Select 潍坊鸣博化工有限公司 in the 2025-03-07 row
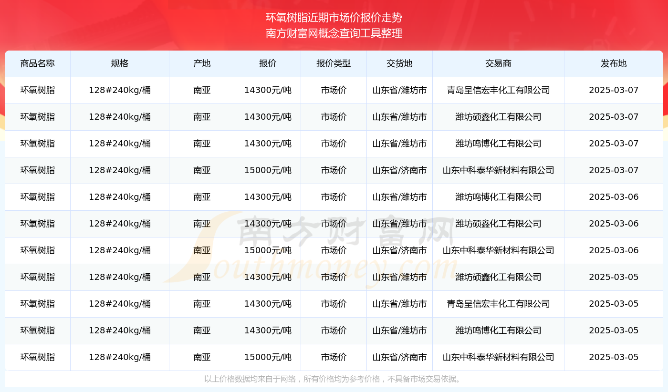The height and width of the screenshot is (392, 668). (x=498, y=144)
